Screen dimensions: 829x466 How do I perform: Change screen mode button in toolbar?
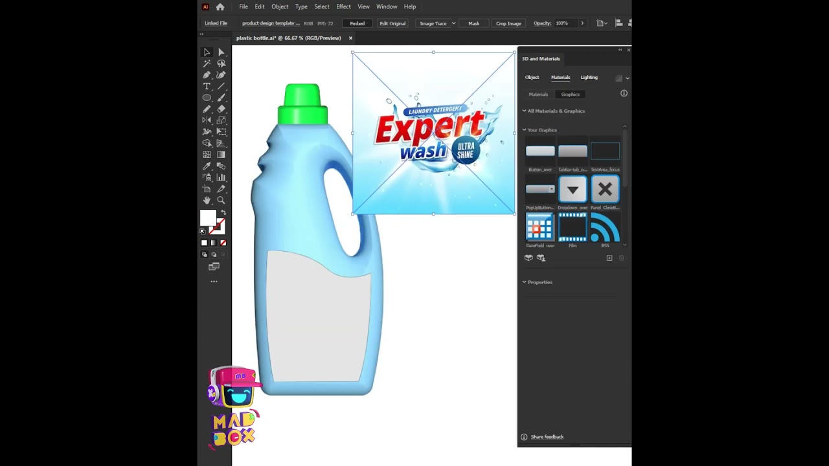pyautogui.click(x=214, y=267)
